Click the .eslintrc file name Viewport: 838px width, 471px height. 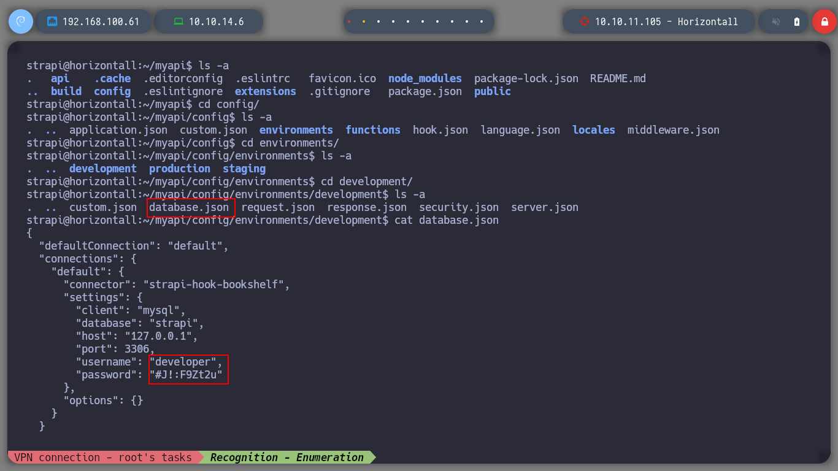point(263,78)
